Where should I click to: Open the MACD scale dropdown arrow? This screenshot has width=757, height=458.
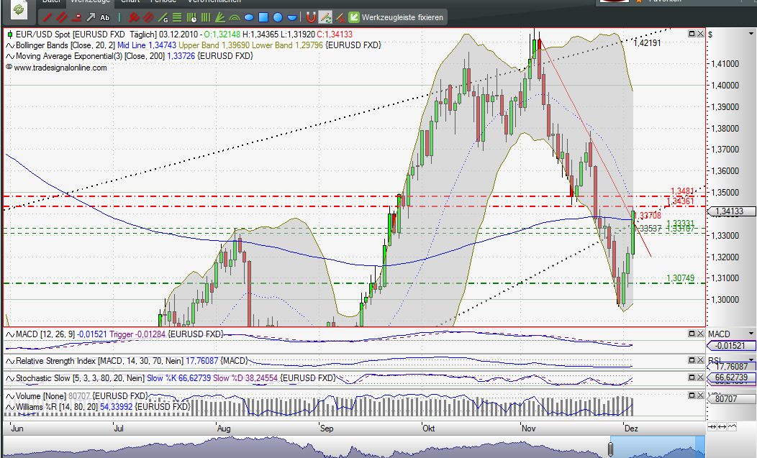click(x=751, y=334)
